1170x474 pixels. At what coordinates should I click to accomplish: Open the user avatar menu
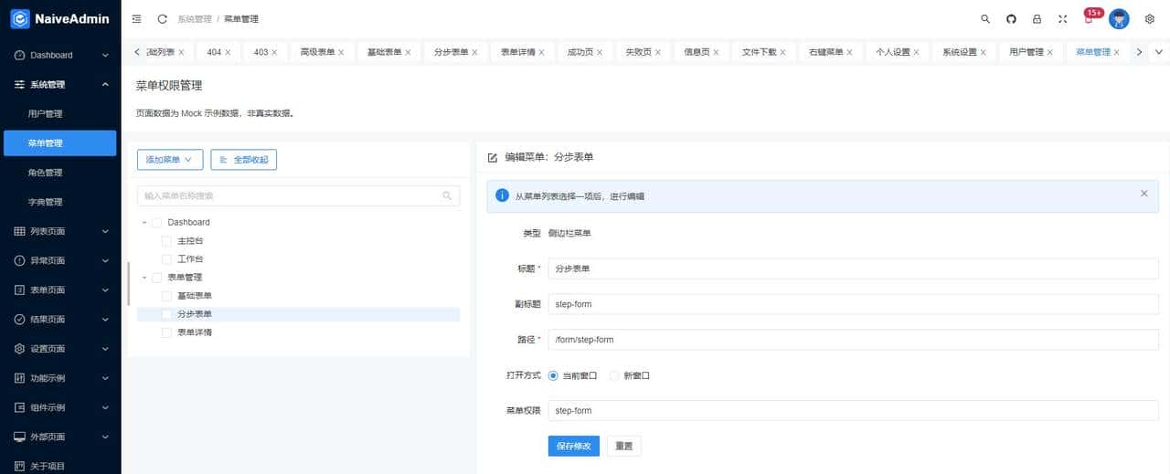[1119, 18]
